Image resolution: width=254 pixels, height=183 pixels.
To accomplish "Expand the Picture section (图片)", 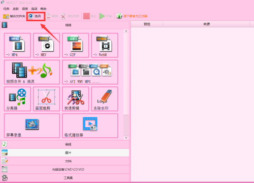I will [65, 153].
